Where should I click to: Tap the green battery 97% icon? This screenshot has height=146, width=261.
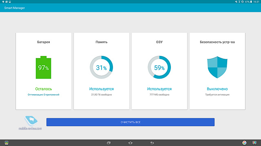pyautogui.click(x=44, y=67)
